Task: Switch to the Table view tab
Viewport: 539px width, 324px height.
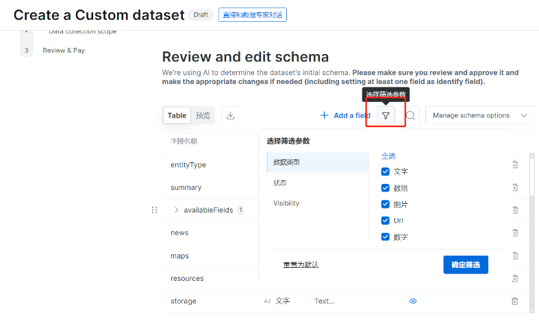Action: pos(177,116)
